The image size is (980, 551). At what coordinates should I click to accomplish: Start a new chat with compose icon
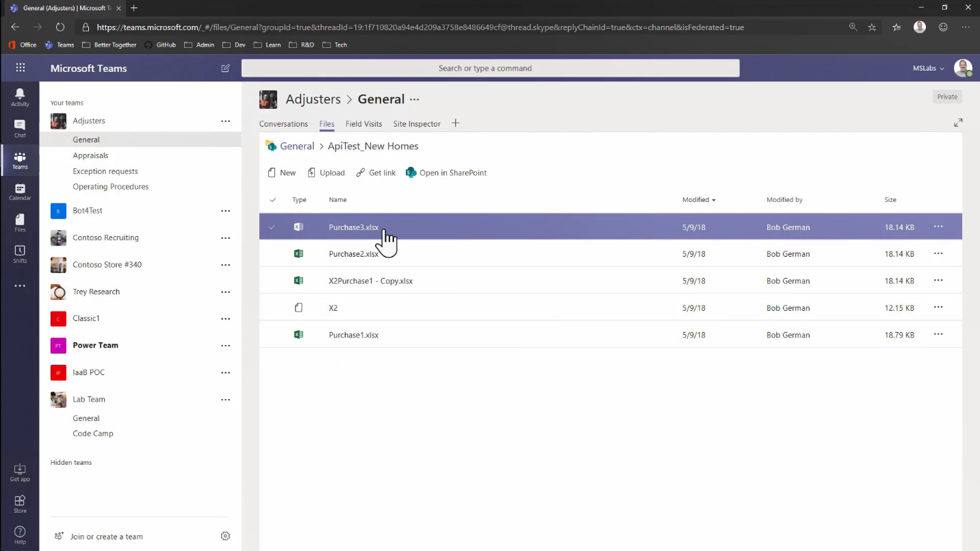pyautogui.click(x=225, y=68)
